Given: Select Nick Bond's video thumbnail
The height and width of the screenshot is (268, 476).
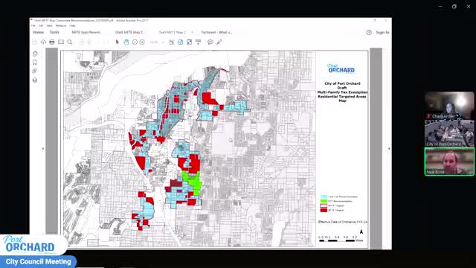Looking at the screenshot, I should [449, 162].
